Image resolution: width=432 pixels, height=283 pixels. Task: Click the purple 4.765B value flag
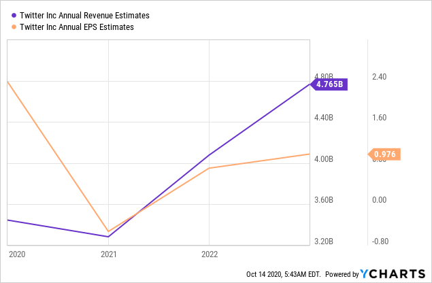pyautogui.click(x=329, y=84)
